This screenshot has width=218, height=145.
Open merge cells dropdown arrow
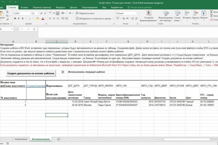(x=113, y=18)
